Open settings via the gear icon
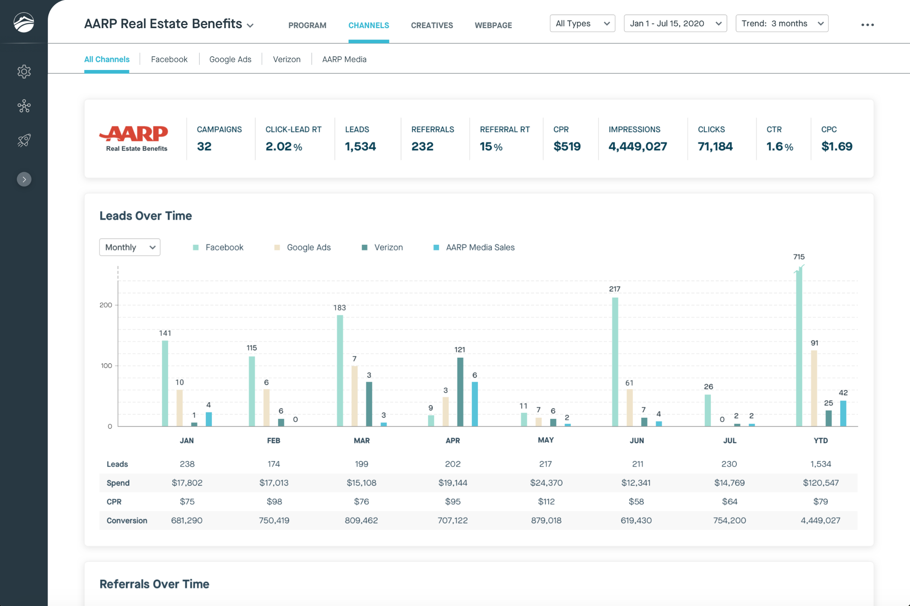This screenshot has width=910, height=606. (24, 71)
